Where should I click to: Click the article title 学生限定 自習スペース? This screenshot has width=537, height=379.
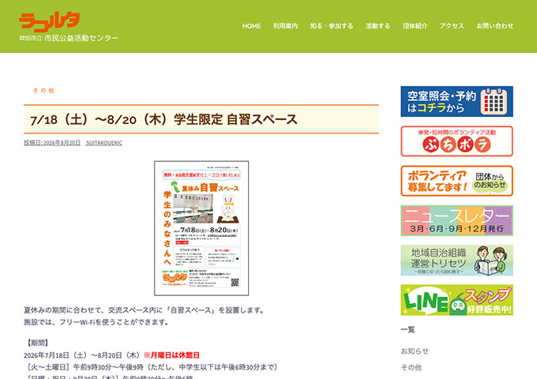pos(163,119)
